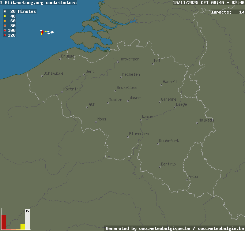Click the Brugge city marker
The width and height of the screenshot is (245, 231).
click(60, 59)
